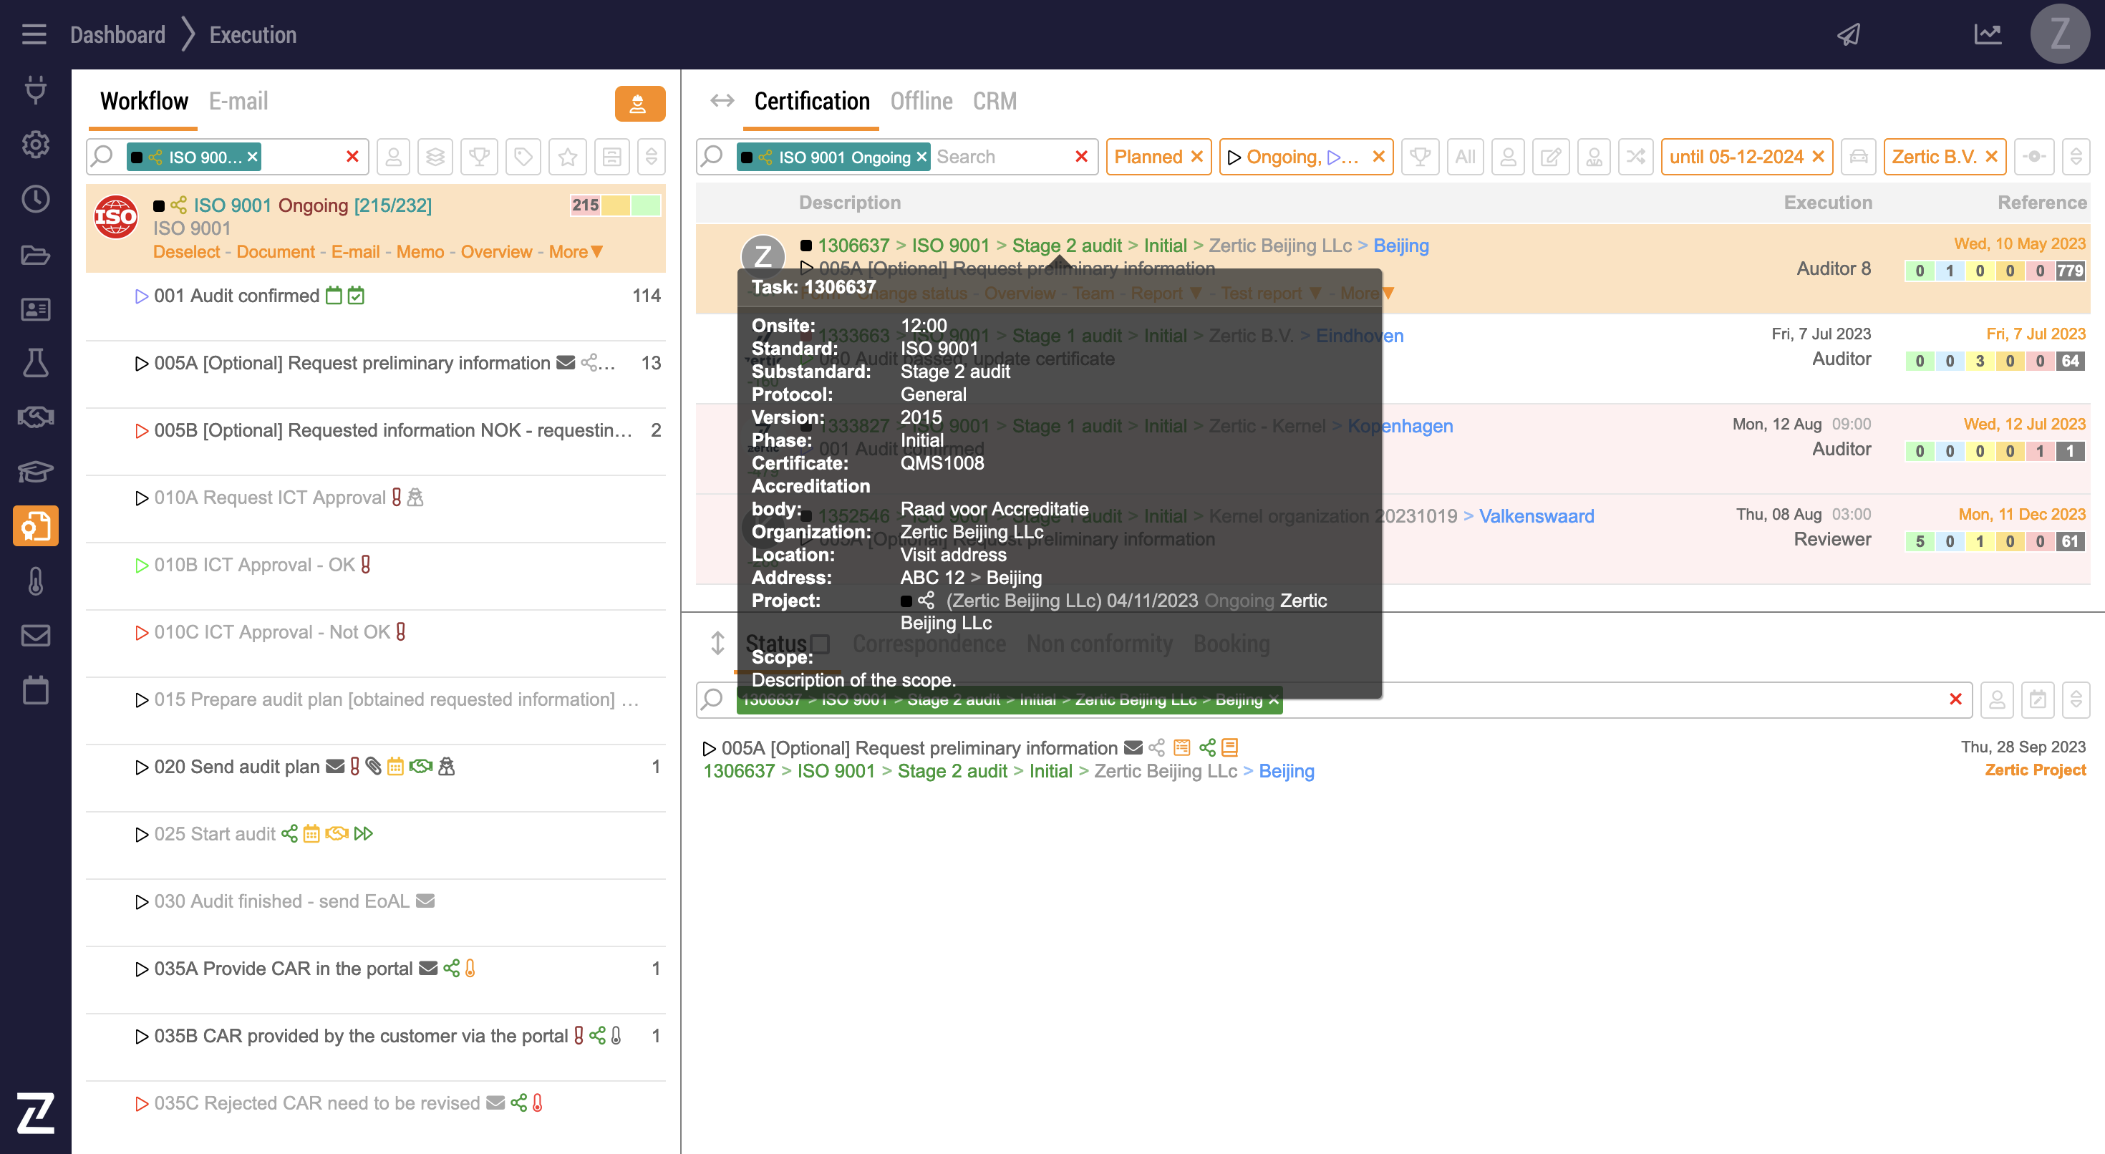
Task: Switch to the CRM tab
Action: click(x=994, y=102)
